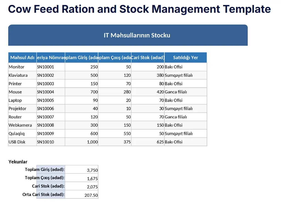281x205 pixels.
Task: Select the 'Satıldığı Yer' column header
Action: 186,57
